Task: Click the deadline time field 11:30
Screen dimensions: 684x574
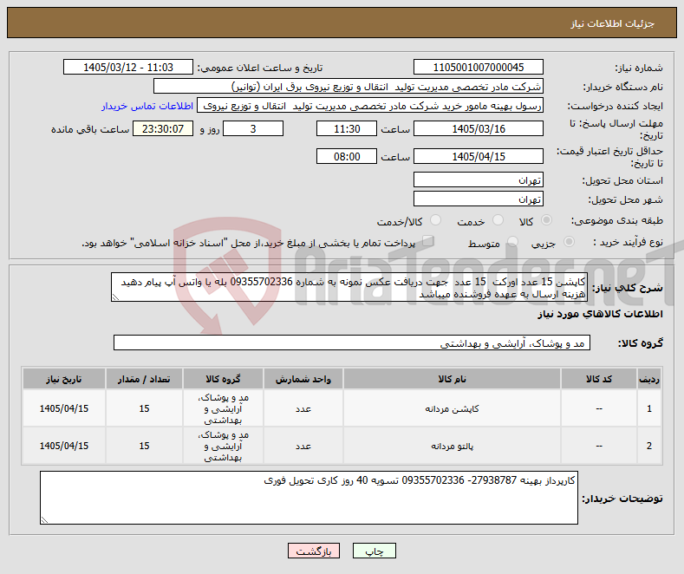Action: click(347, 128)
